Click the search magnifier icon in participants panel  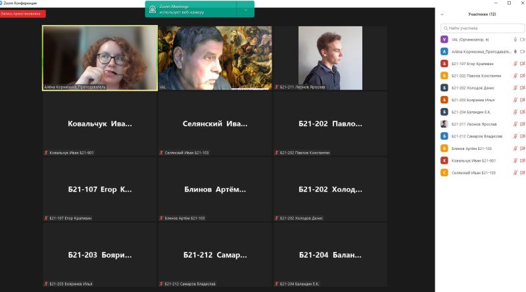(446, 28)
